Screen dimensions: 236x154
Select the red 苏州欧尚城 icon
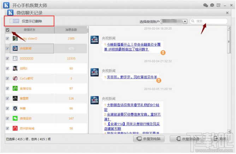pos(15,128)
